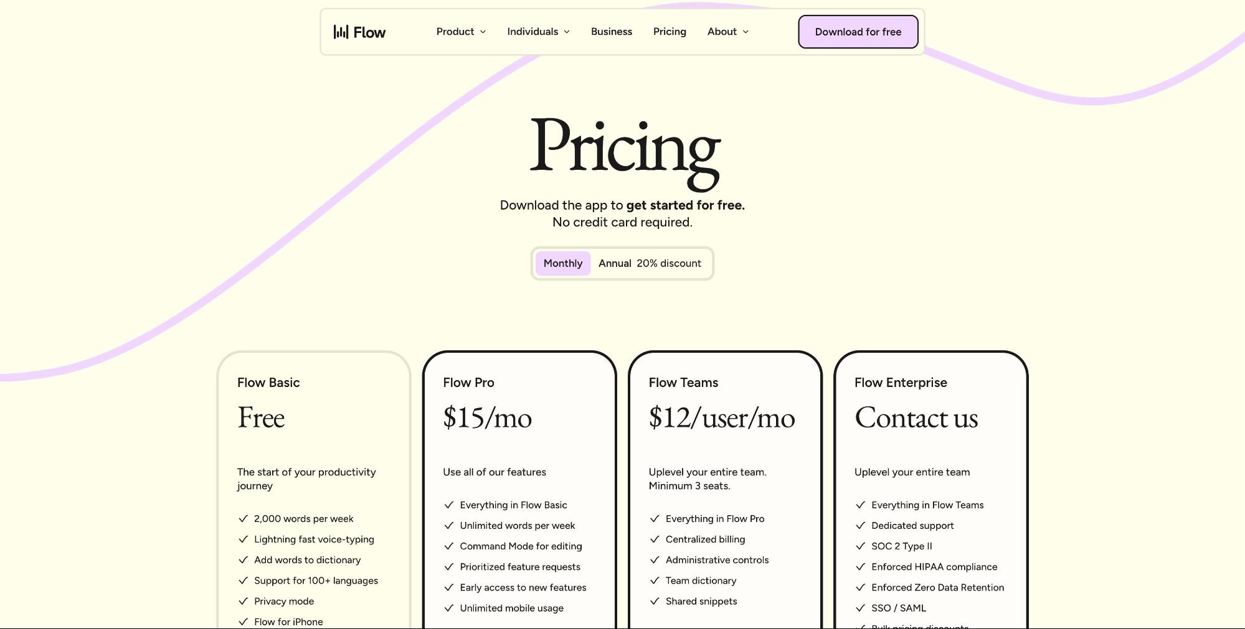This screenshot has height=629, width=1245.
Task: Click the billing period toggle switch
Action: (622, 263)
